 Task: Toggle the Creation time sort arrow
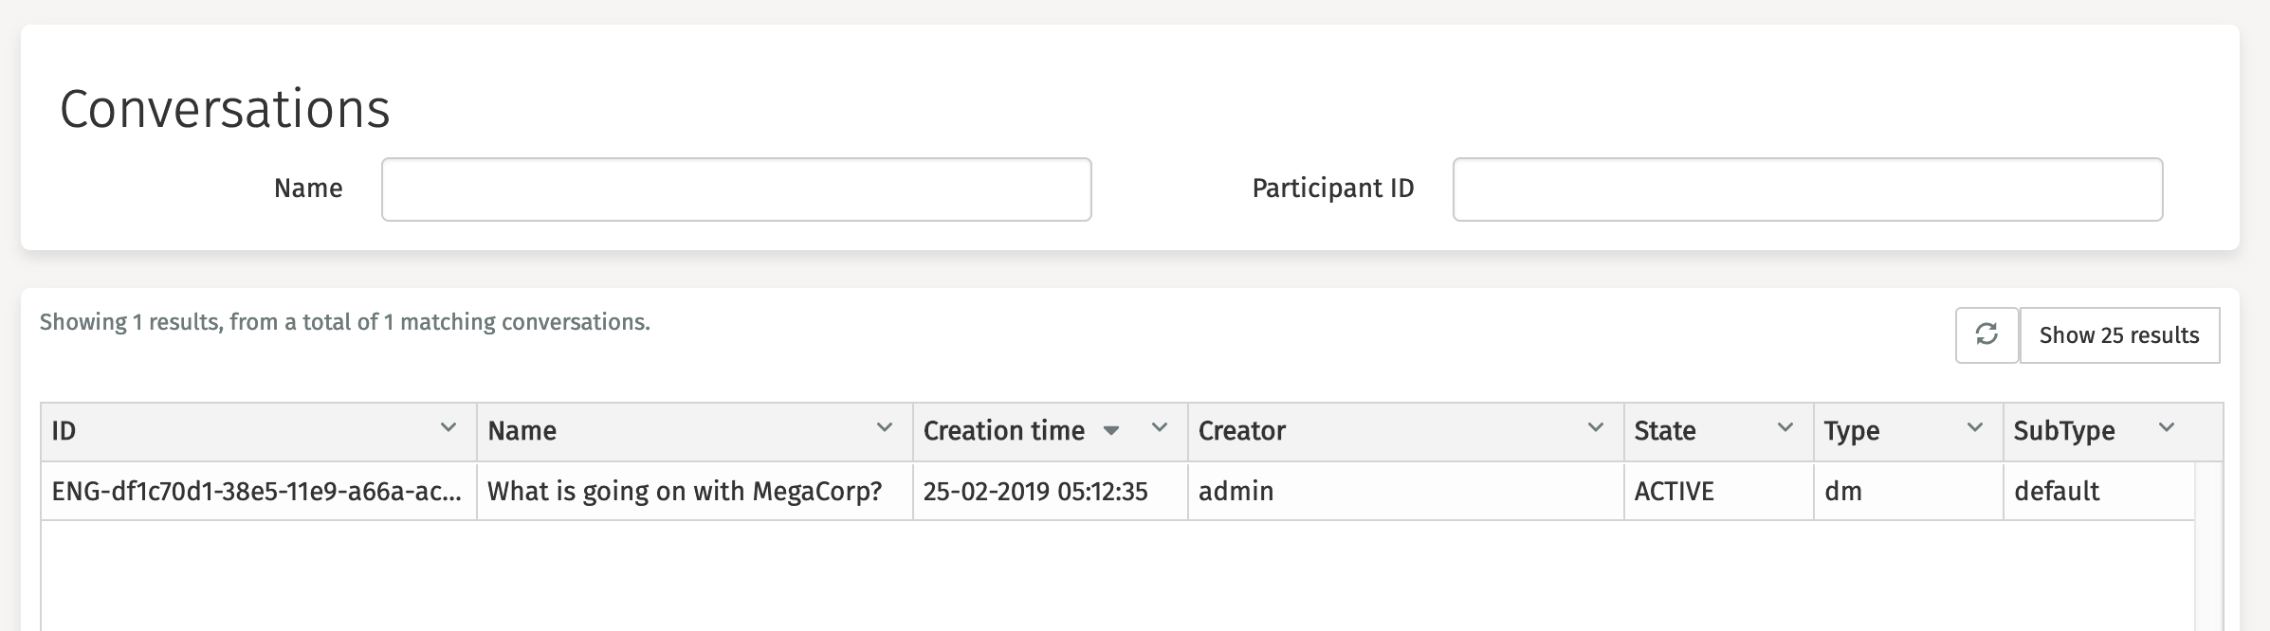[1111, 431]
